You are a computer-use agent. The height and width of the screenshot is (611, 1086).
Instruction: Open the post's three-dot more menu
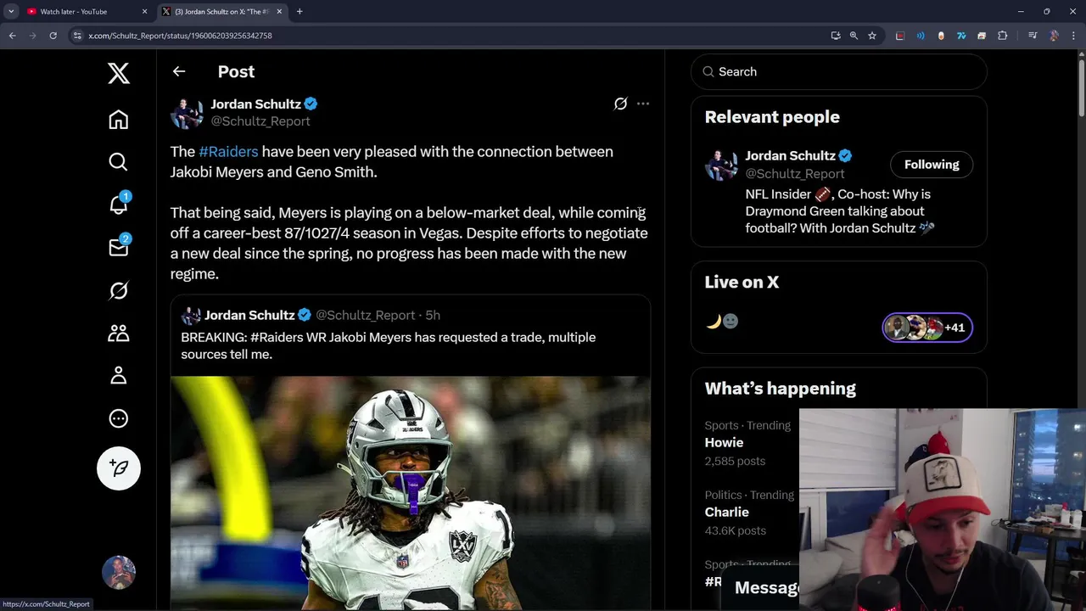[643, 104]
